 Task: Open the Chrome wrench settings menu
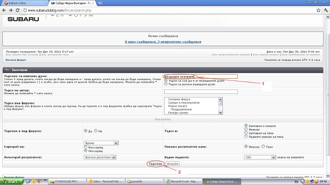[326, 10]
